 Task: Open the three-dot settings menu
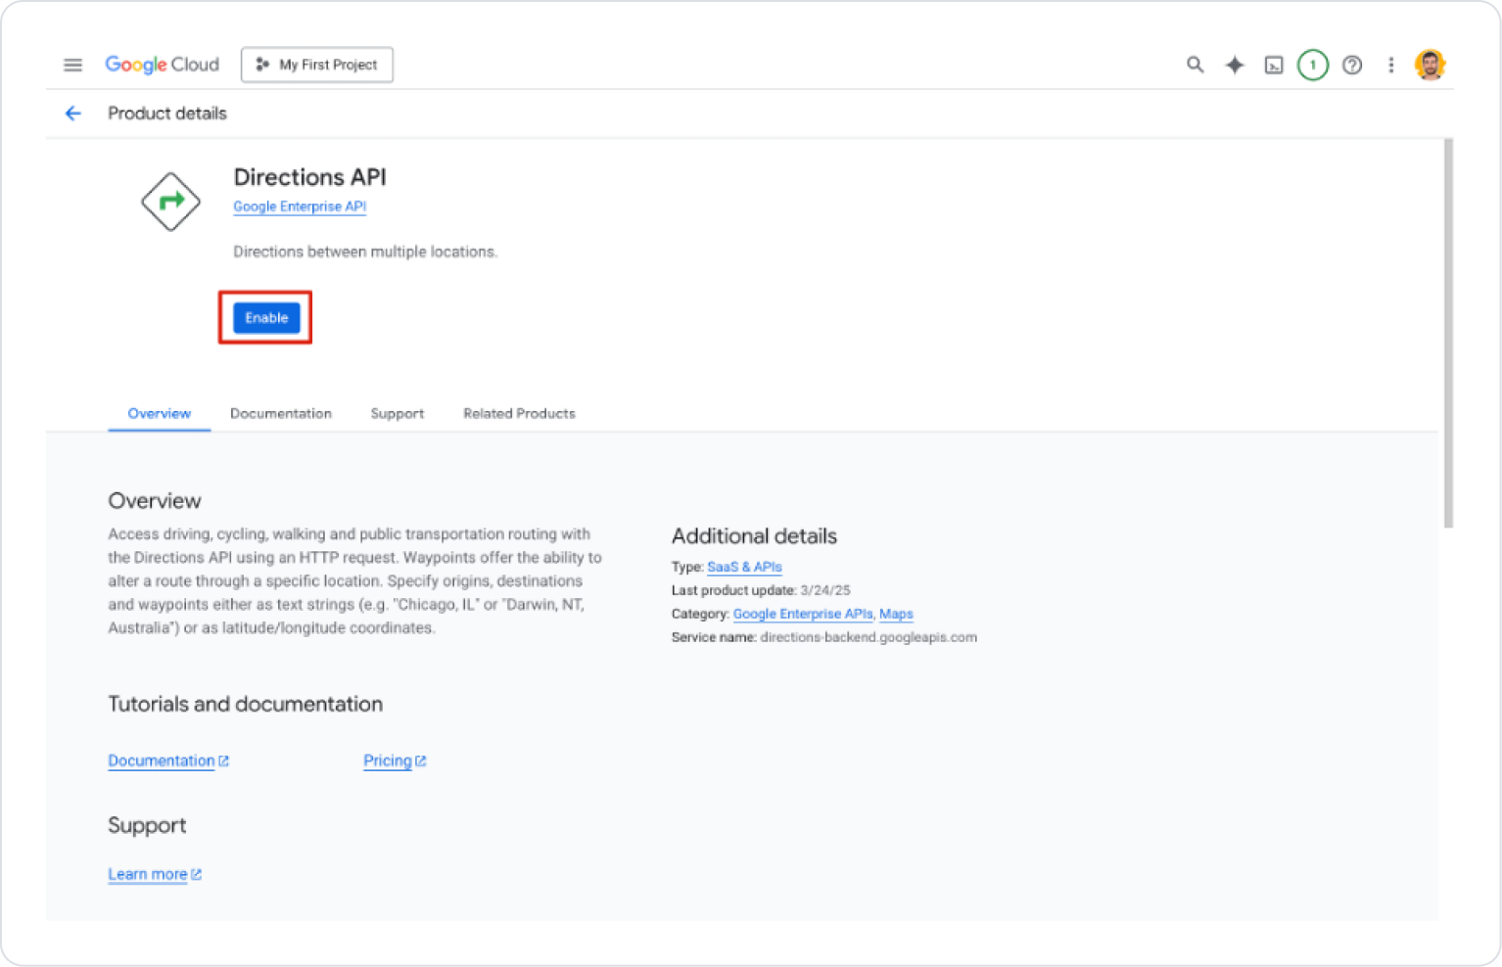pos(1390,65)
